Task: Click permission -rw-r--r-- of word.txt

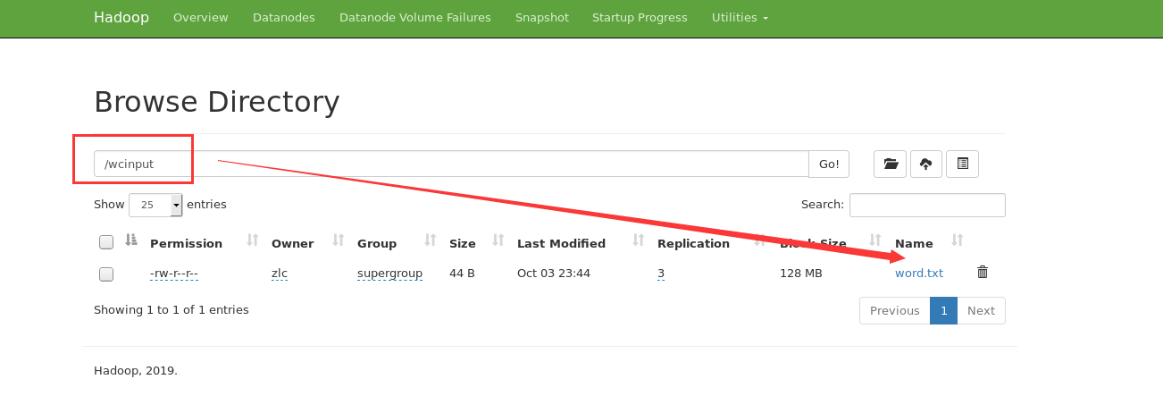Action: click(x=174, y=274)
